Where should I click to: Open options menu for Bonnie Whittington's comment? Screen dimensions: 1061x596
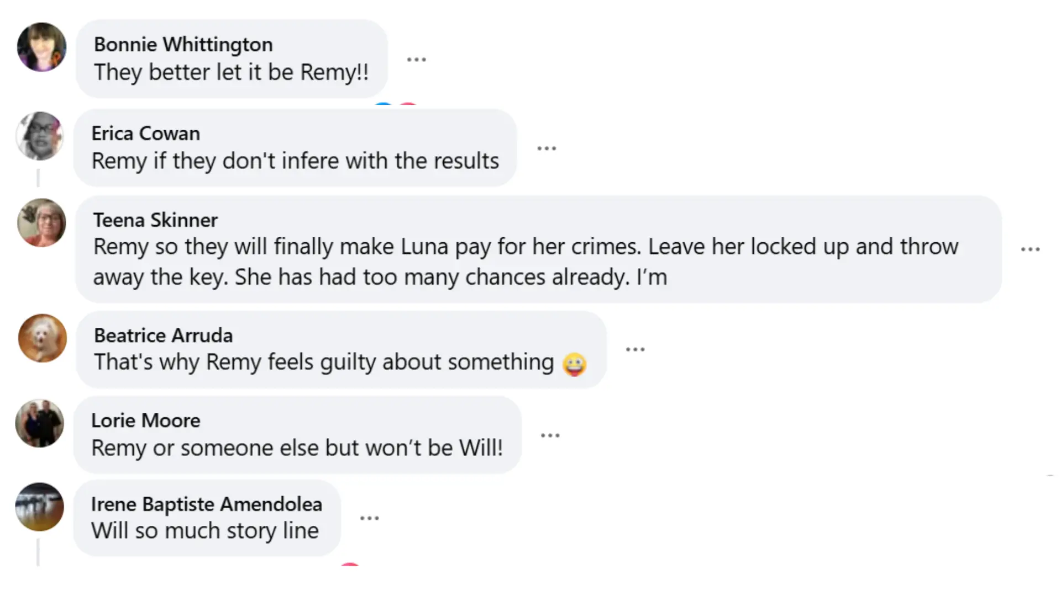pyautogui.click(x=416, y=59)
